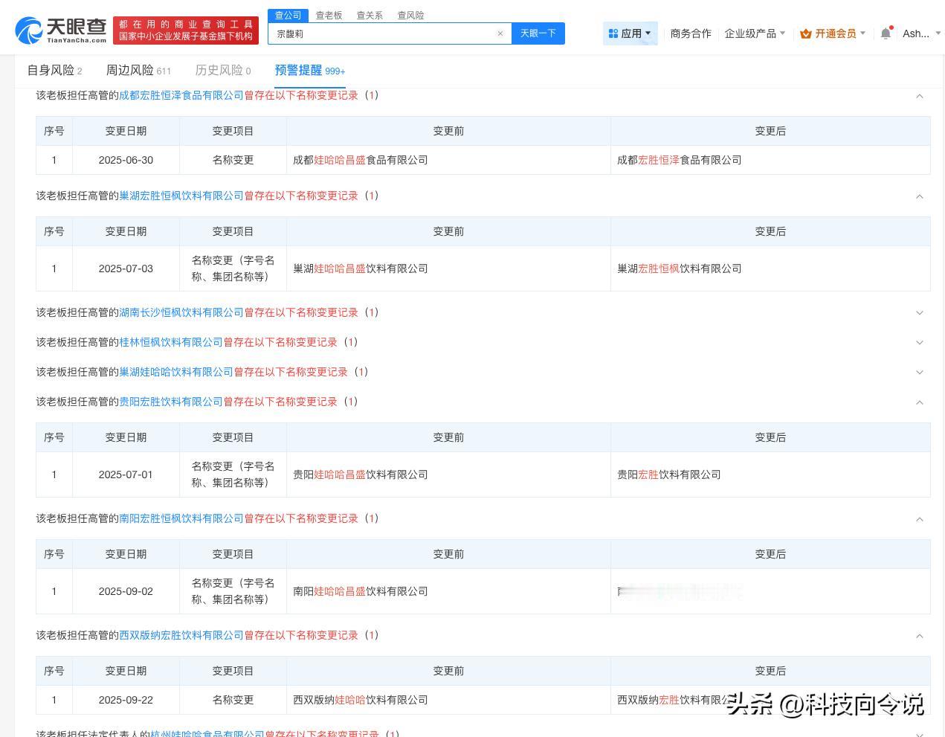Switch to the 查老板 search tab
Screen dimensions: 945x737
(x=329, y=15)
